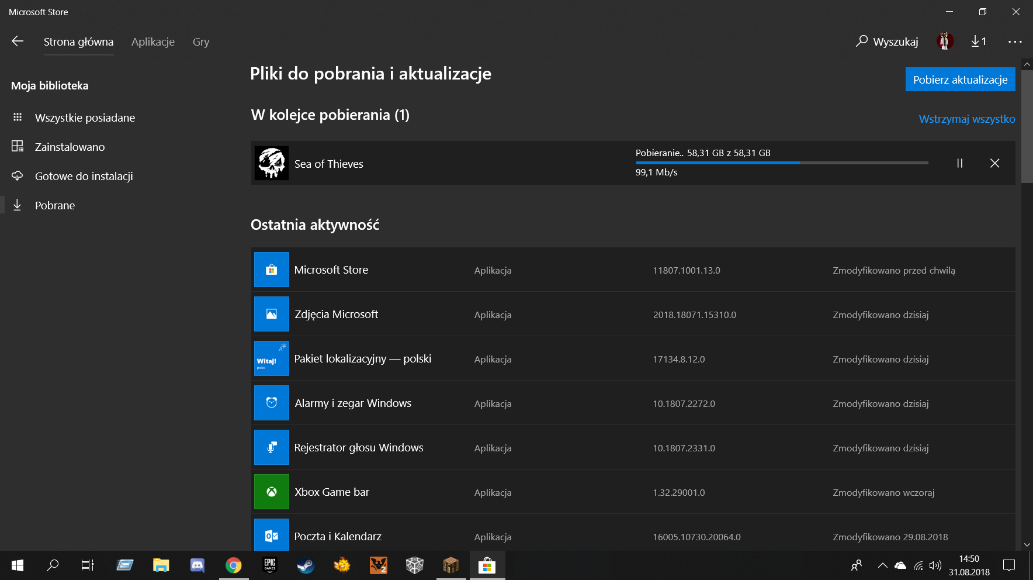Open volume speaker tray icon
Screen dimensions: 1033x580
pos(935,565)
